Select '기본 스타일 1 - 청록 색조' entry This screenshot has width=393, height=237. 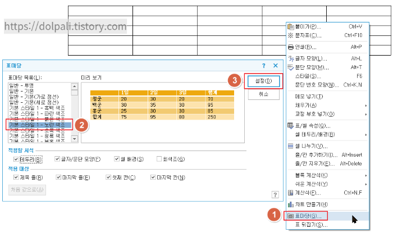pyautogui.click(x=37, y=136)
